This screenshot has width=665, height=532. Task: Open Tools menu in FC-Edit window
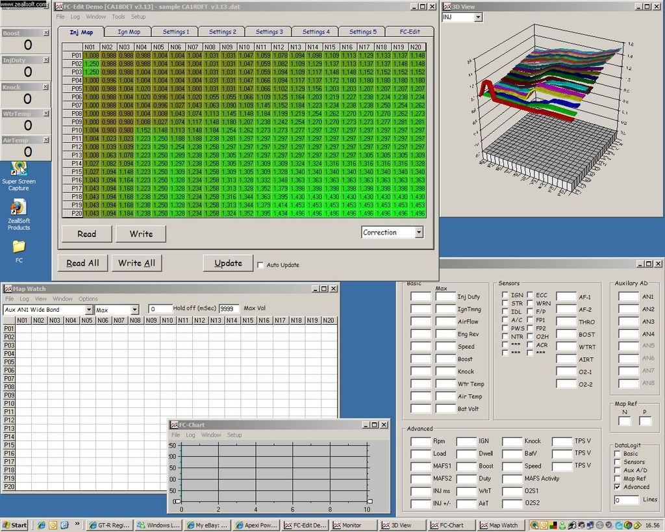[118, 16]
